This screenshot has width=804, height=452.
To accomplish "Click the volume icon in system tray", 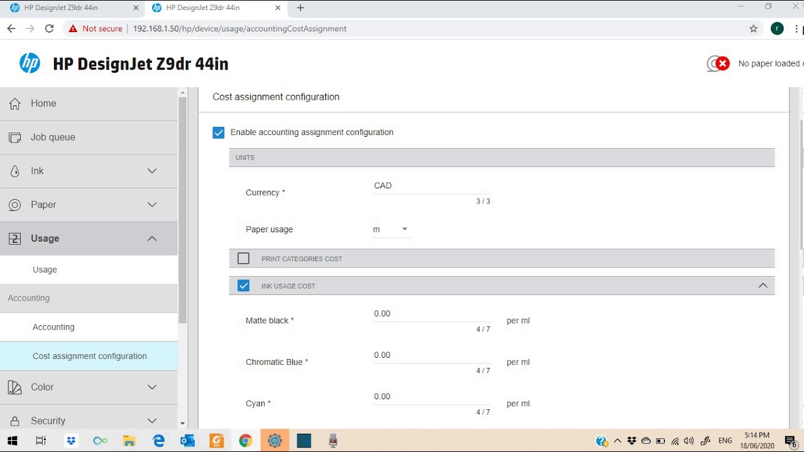I will click(x=689, y=441).
